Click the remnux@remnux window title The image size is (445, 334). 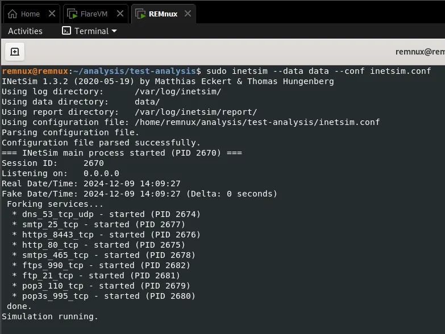pos(420,52)
